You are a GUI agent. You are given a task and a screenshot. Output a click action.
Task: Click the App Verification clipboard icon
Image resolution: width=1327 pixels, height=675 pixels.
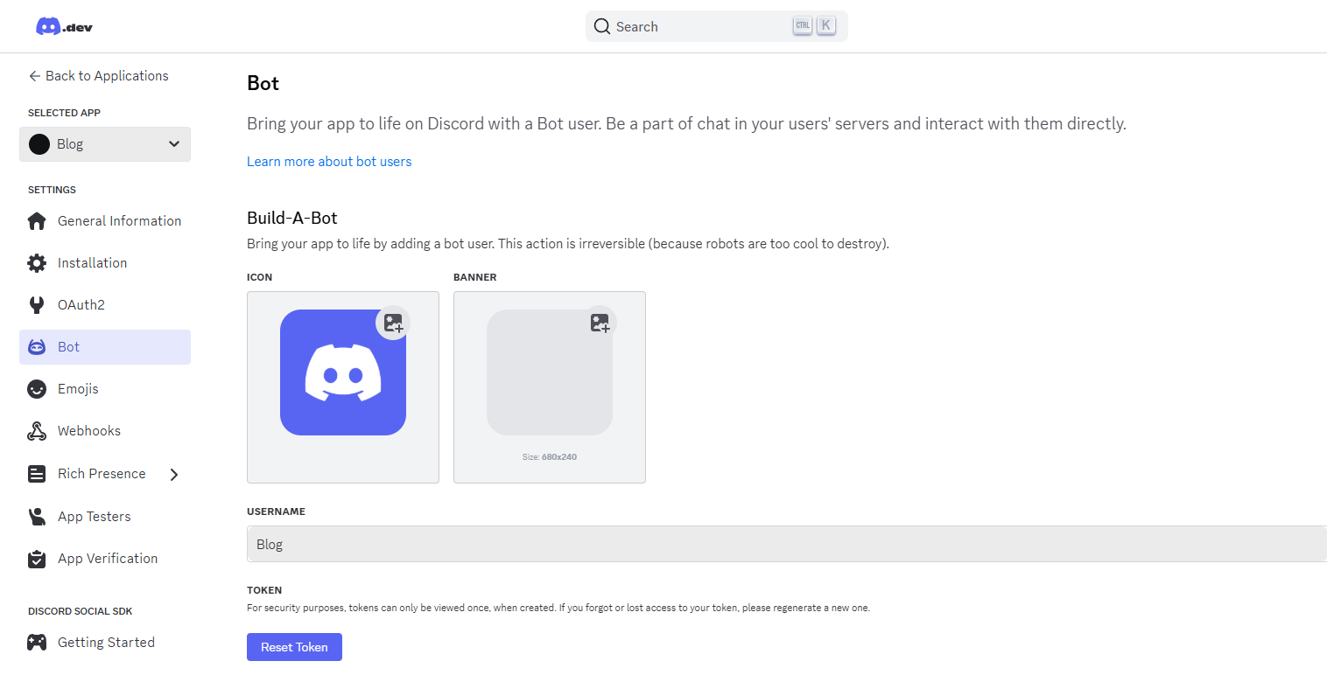coord(37,559)
